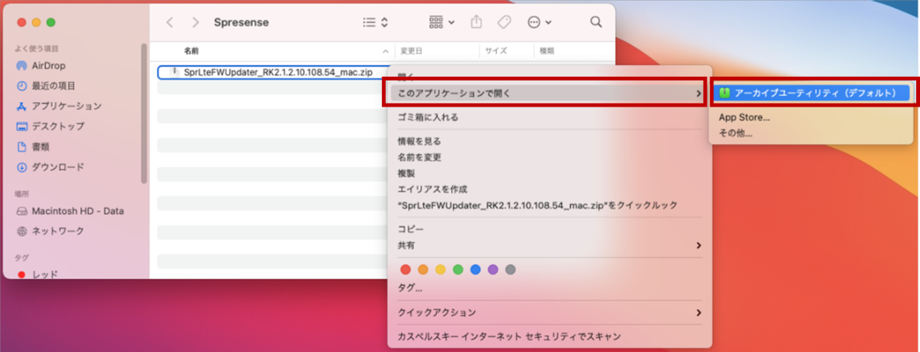The width and height of the screenshot is (920, 352).
Task: Select Macintosh HD - Data in sidebar
Action: [x=77, y=211]
